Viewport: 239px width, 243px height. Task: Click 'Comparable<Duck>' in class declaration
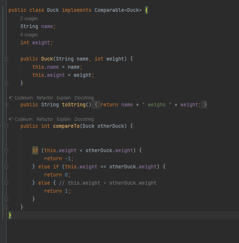[118, 10]
